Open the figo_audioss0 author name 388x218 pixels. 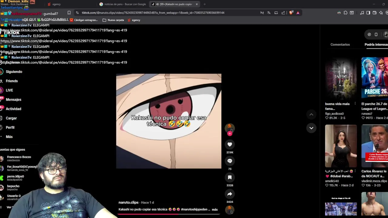tap(334, 114)
